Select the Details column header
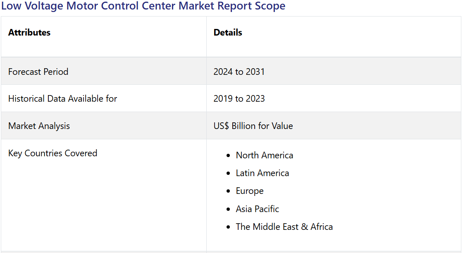This screenshot has width=463, height=253. (x=228, y=33)
